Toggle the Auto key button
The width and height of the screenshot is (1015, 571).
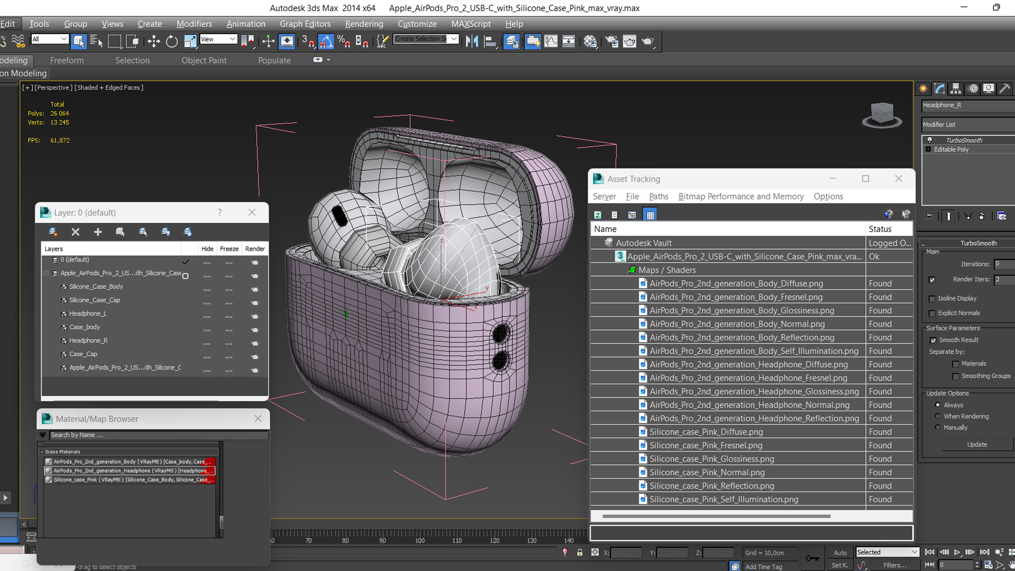(x=840, y=552)
